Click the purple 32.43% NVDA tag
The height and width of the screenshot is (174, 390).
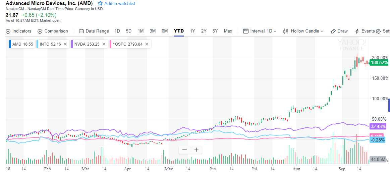(378, 126)
